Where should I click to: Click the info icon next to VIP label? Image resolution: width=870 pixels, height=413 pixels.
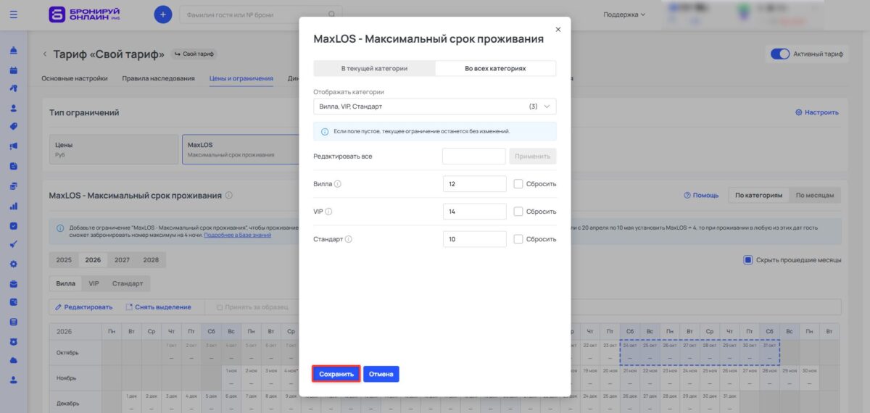click(x=328, y=212)
